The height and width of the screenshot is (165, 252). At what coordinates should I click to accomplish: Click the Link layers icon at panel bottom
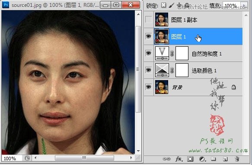click(166, 159)
